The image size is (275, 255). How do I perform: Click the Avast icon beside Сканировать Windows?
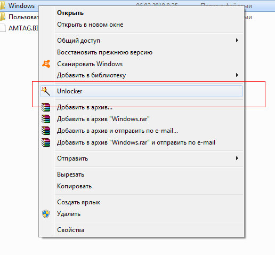[46, 63]
